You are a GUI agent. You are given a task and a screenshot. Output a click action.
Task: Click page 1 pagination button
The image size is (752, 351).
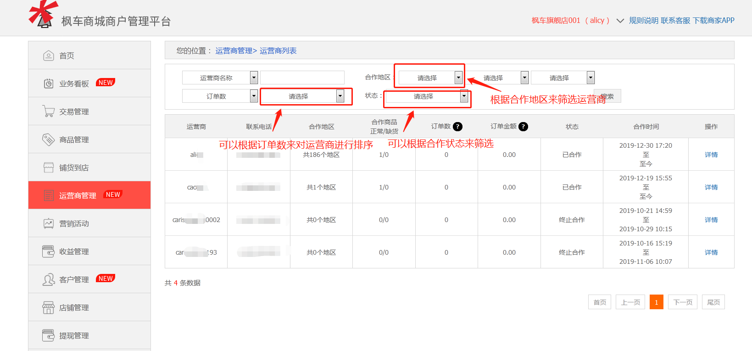point(657,302)
